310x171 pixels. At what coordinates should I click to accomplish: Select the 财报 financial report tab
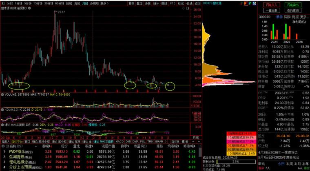pos(295,17)
